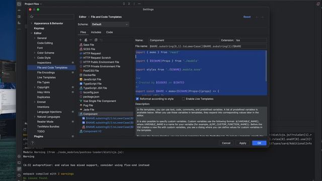322x181 pixels.
Task: Switch to the Includes tab
Action: click(96, 32)
